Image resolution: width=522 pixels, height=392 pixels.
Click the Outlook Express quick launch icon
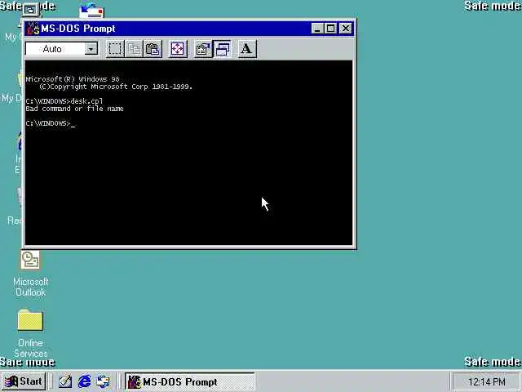tap(103, 381)
